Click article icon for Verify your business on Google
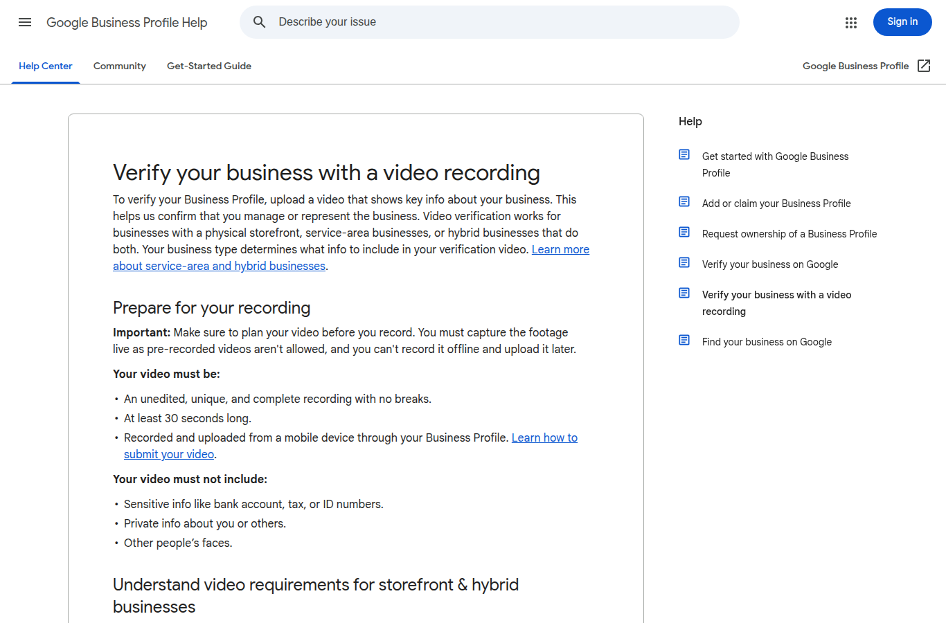Image resolution: width=946 pixels, height=623 pixels. coord(684,262)
